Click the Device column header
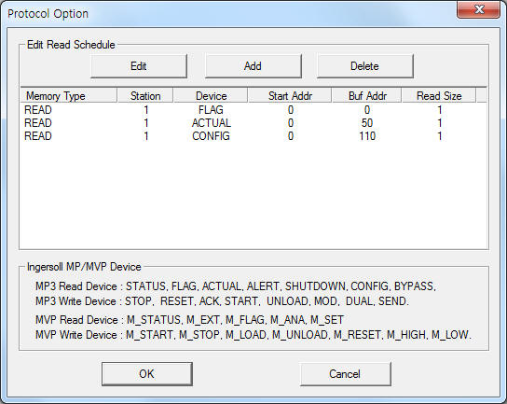507x404 pixels. 211,96
